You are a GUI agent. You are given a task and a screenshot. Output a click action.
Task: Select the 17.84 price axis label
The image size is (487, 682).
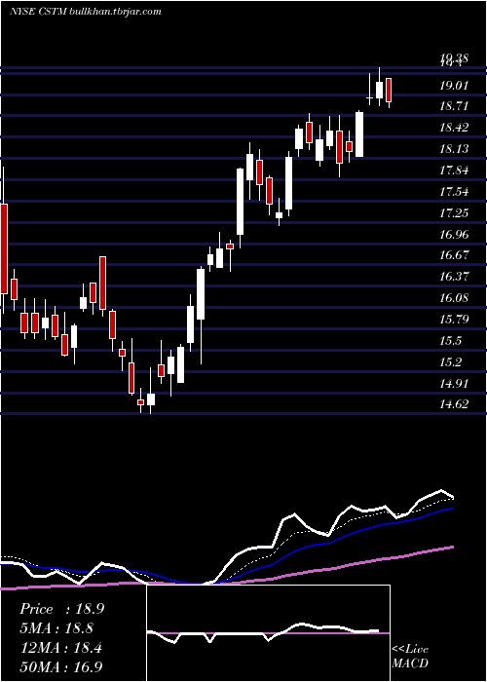point(454,170)
